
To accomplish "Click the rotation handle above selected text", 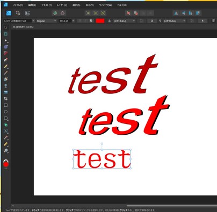I will pos(102,144).
